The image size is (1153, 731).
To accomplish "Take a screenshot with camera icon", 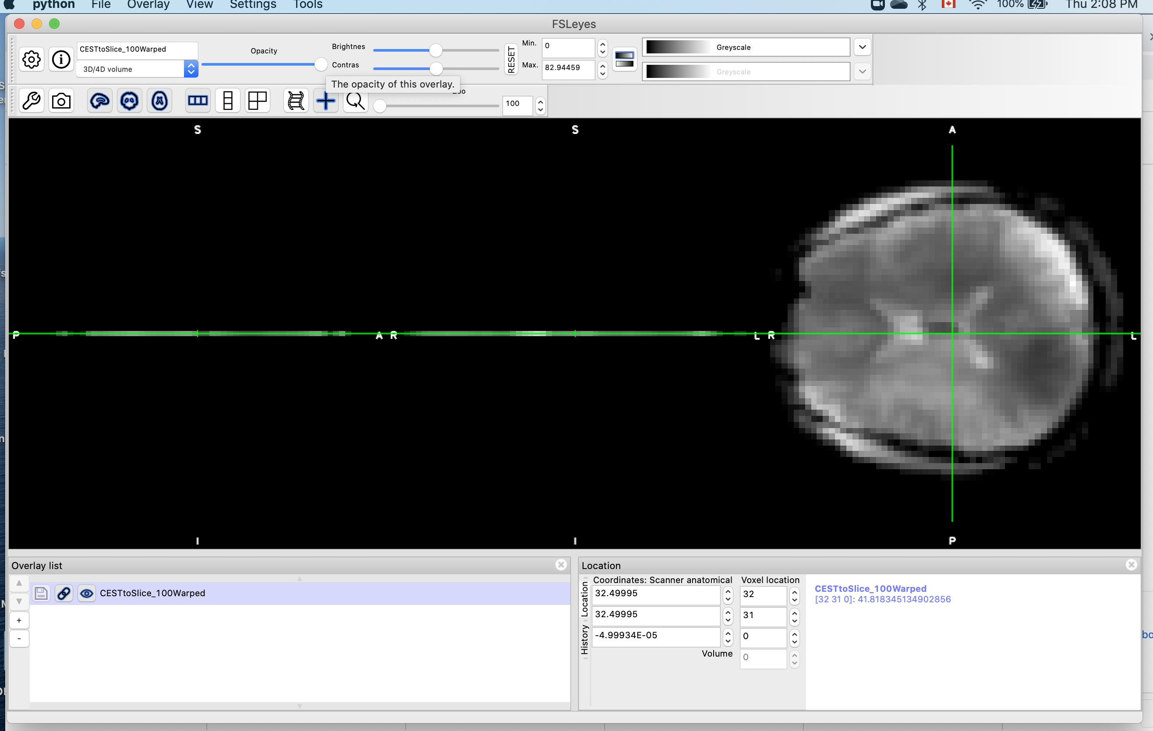I will (x=61, y=101).
